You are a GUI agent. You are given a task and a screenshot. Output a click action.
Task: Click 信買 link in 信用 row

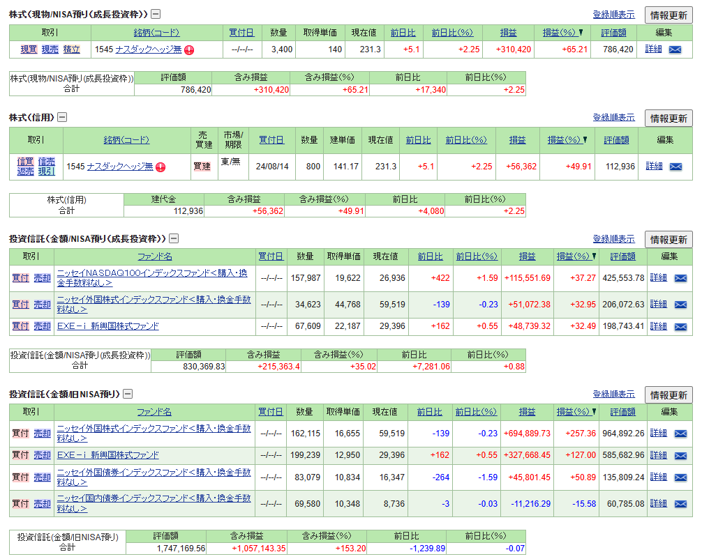click(x=26, y=162)
